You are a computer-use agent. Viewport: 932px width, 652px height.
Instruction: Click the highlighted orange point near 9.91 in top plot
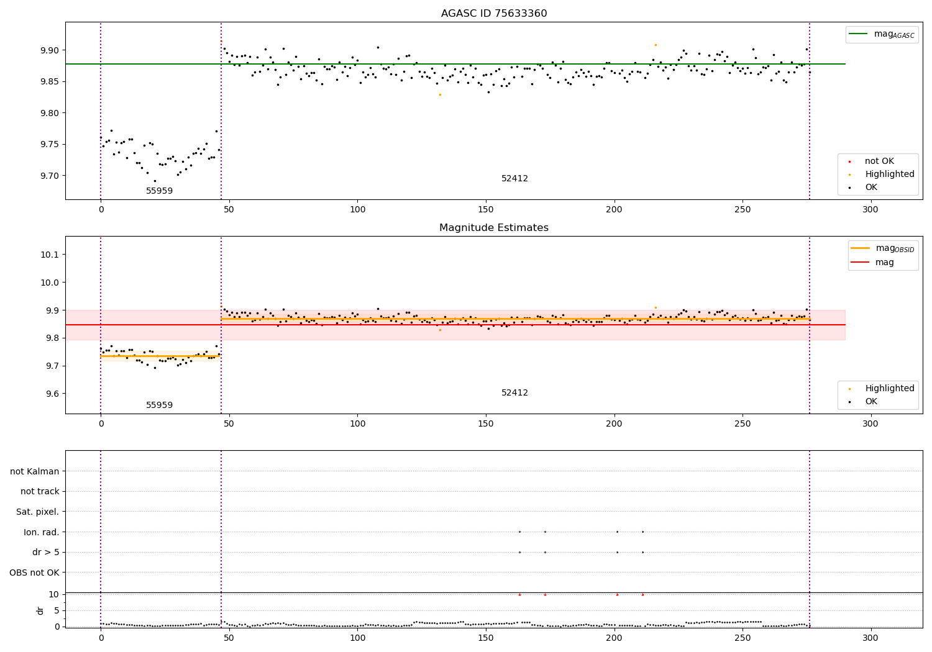pos(656,45)
